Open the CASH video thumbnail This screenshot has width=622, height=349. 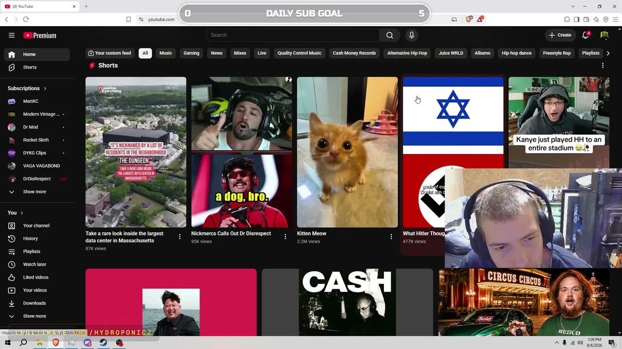[x=347, y=302]
